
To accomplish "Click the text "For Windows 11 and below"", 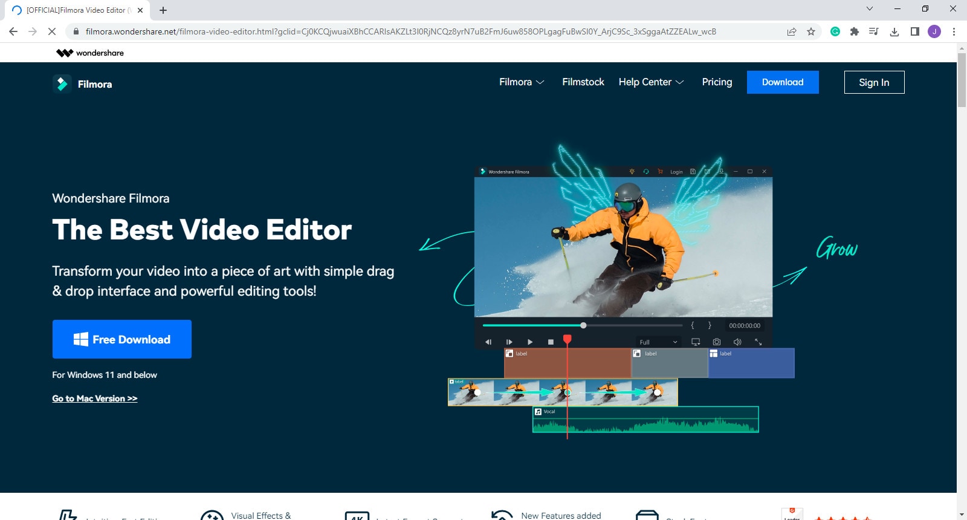I will (x=105, y=375).
